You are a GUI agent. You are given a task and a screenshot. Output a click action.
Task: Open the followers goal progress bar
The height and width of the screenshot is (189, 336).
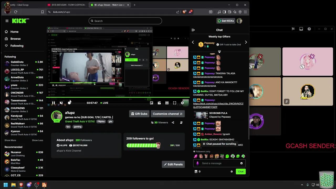pos(143,145)
